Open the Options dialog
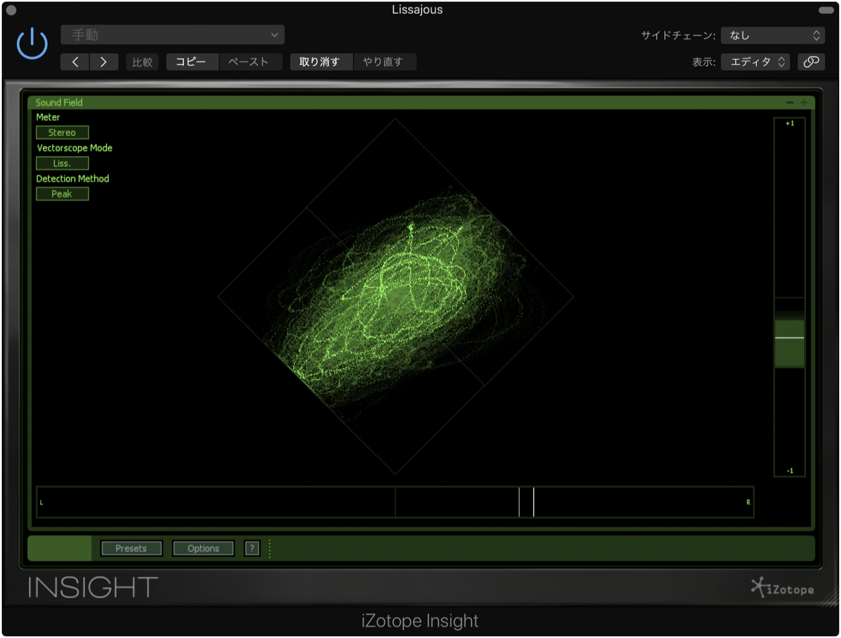This screenshot has height=638, width=841. (203, 547)
